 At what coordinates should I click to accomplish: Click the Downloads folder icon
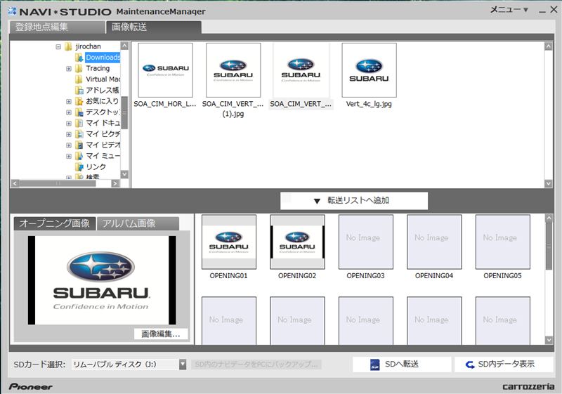(x=79, y=58)
